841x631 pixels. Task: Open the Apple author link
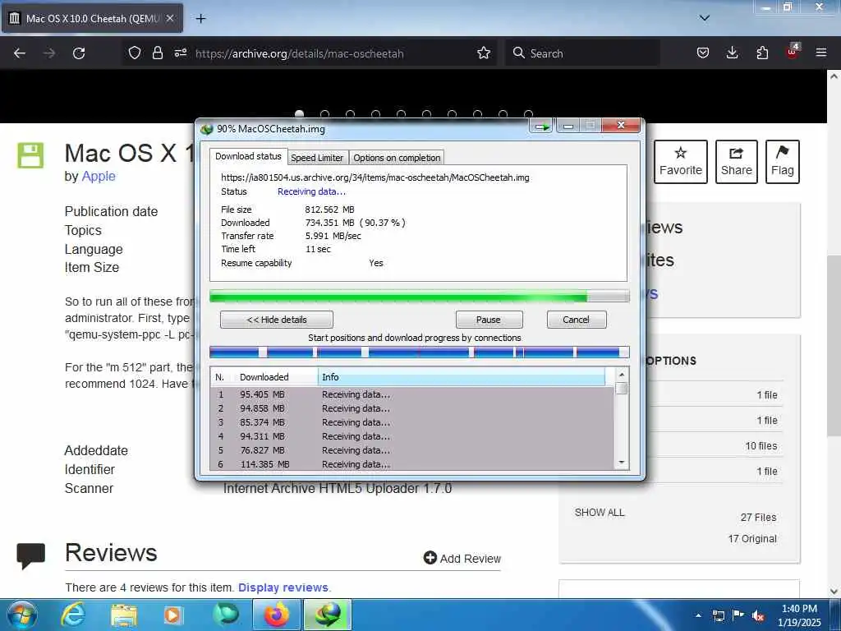click(x=99, y=176)
